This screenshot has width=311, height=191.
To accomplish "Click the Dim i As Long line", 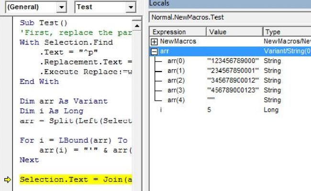I will 51,111.
